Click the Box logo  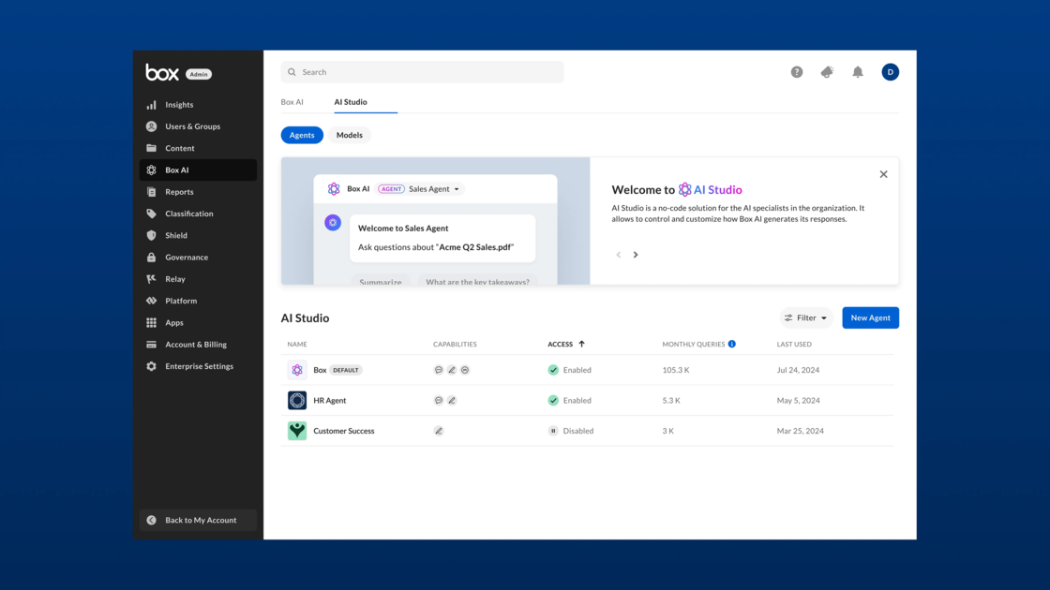coord(162,72)
